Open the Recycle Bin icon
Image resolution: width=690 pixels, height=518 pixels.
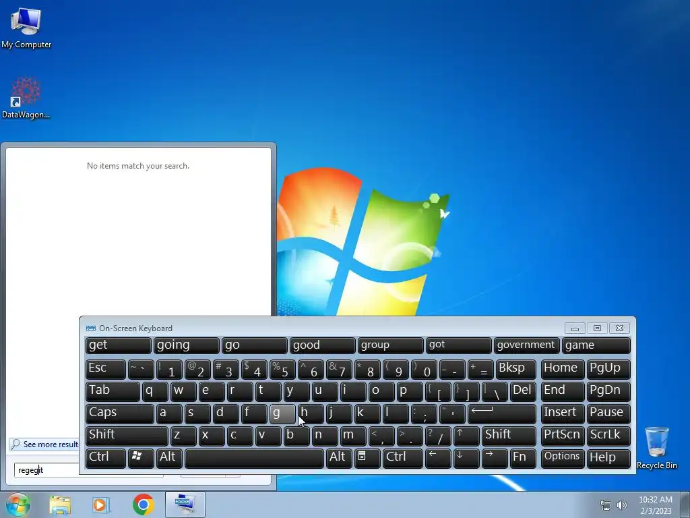[656, 448]
